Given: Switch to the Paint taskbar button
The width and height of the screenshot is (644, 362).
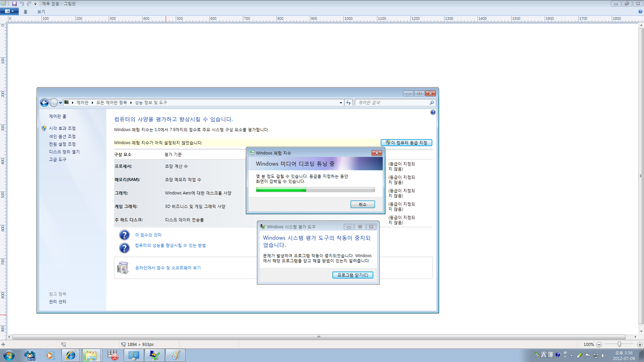Looking at the screenshot, I should pos(175,355).
